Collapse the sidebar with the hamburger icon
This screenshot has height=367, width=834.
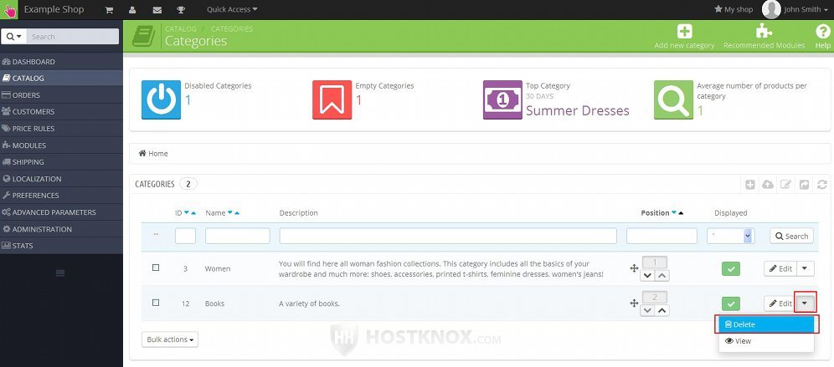point(60,273)
